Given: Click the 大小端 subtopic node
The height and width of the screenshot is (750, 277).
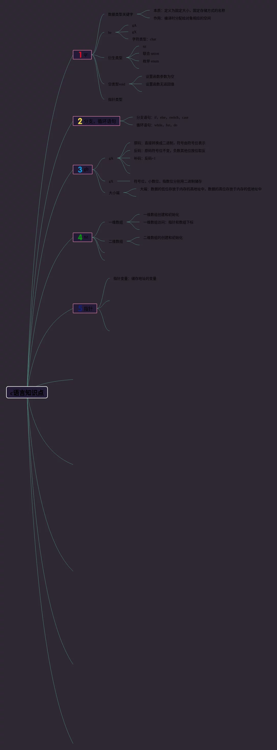Looking at the screenshot, I should (114, 193).
